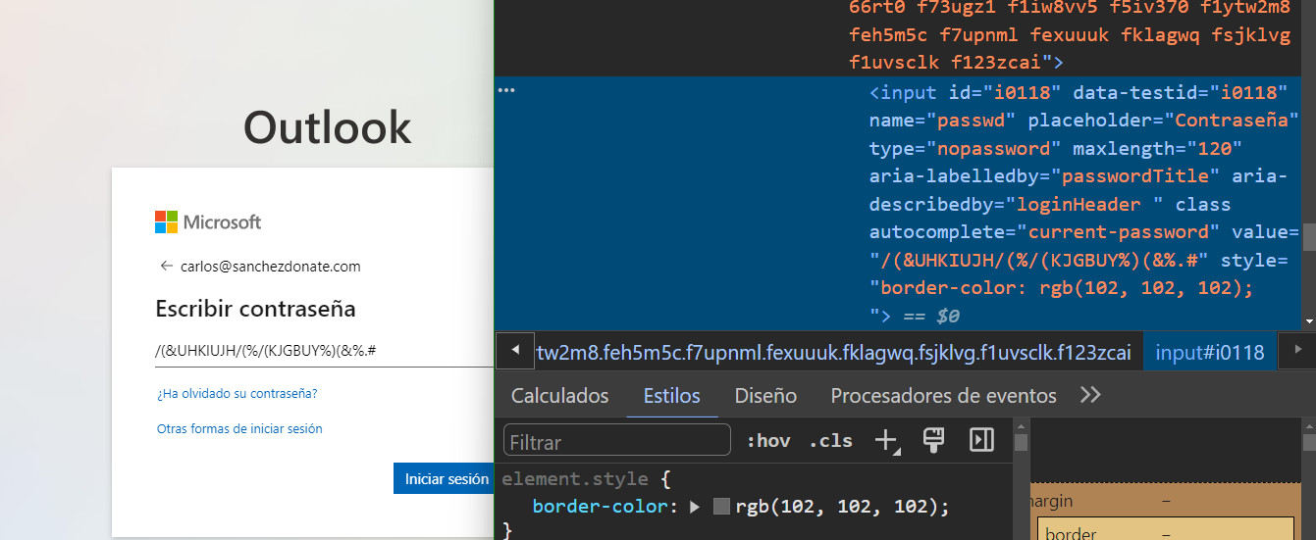Click the Microsoft logo
Viewport: 1316px width, 540px height.
[207, 222]
